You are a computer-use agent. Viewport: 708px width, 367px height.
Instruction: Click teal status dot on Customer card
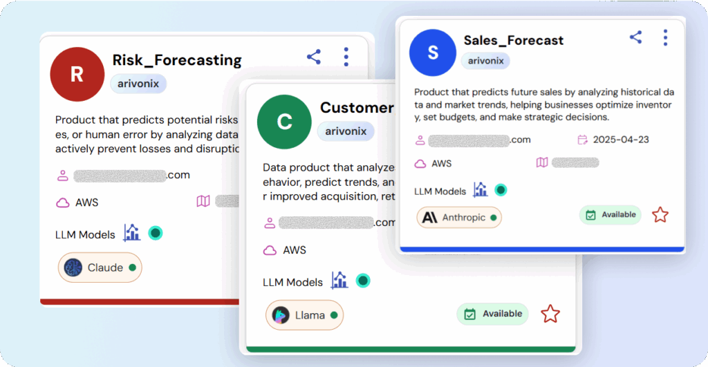coord(363,281)
